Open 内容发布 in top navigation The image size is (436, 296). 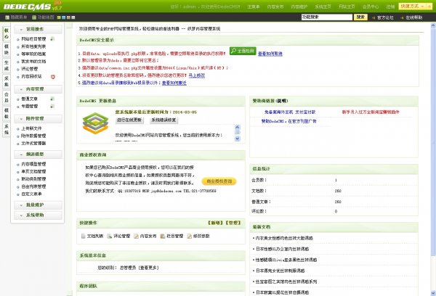pos(275,7)
